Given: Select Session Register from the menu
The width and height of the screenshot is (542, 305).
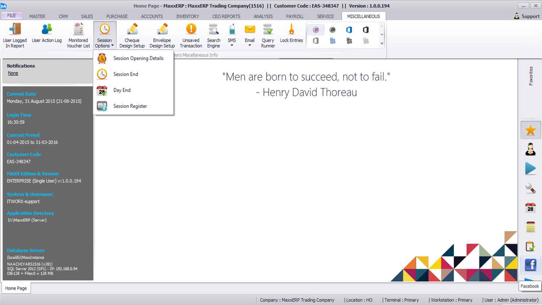Looking at the screenshot, I should point(130,106).
